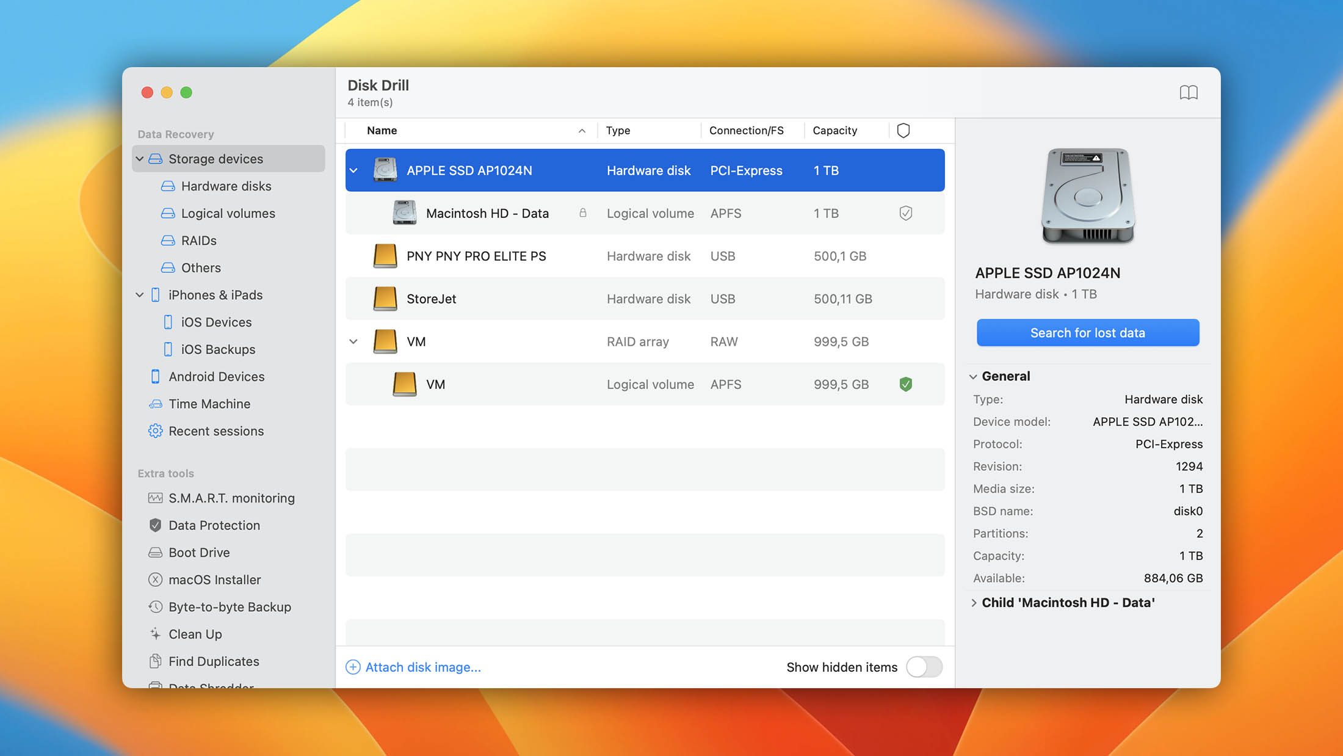
Task: Expand the VM RAID array entry
Action: 354,341
